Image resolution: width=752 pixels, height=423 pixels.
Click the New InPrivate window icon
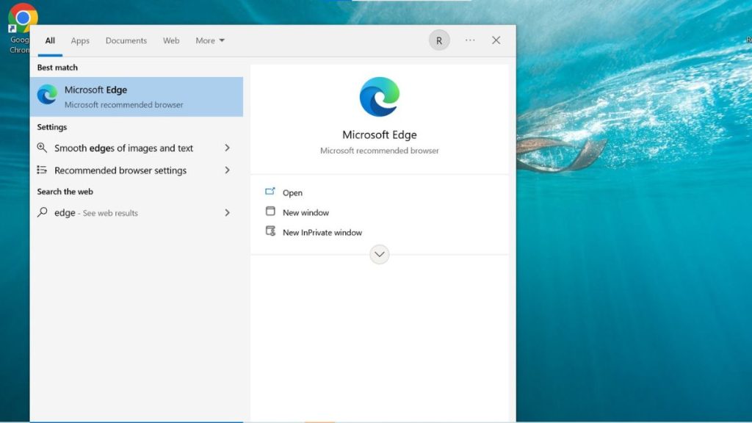point(270,231)
